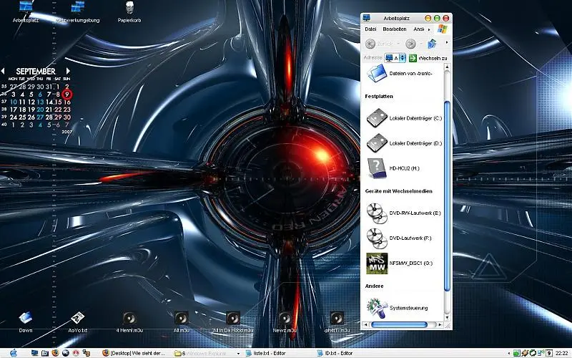This screenshot has height=358, width=572.
Task: Select the NFSMW_DISC1 (G:) disc icon
Action: pyautogui.click(x=375, y=263)
